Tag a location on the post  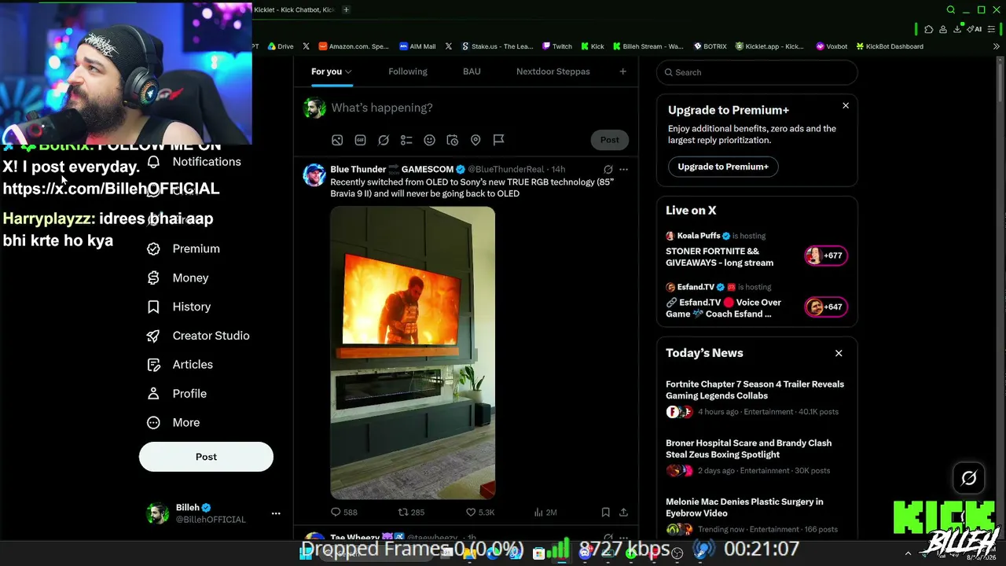point(475,140)
